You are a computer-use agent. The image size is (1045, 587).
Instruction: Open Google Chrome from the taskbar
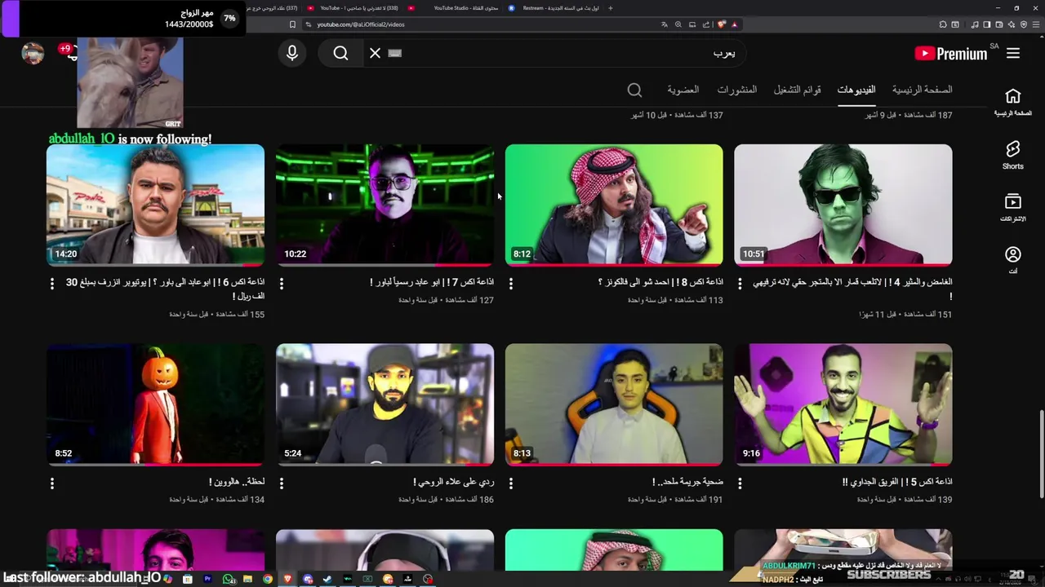click(x=268, y=579)
